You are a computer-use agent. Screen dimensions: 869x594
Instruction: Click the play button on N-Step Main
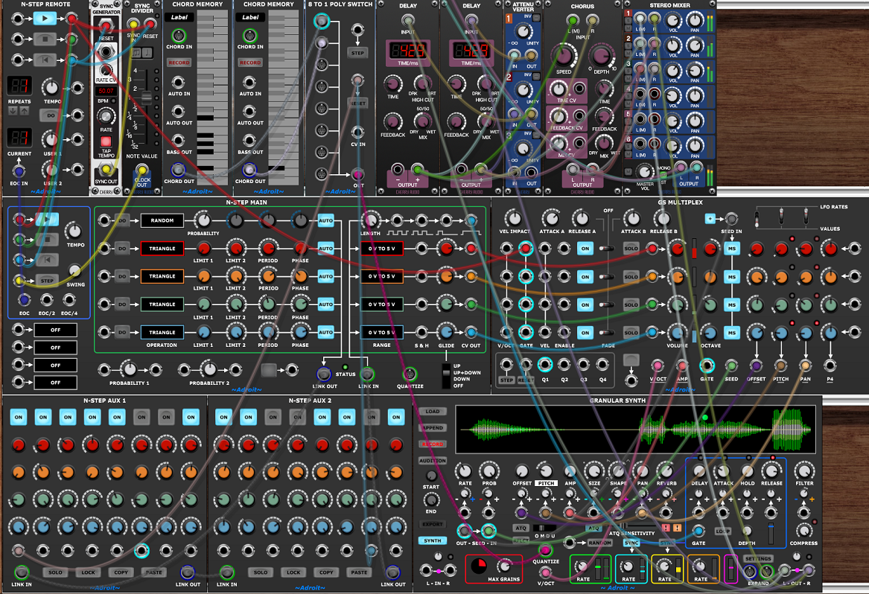(47, 220)
